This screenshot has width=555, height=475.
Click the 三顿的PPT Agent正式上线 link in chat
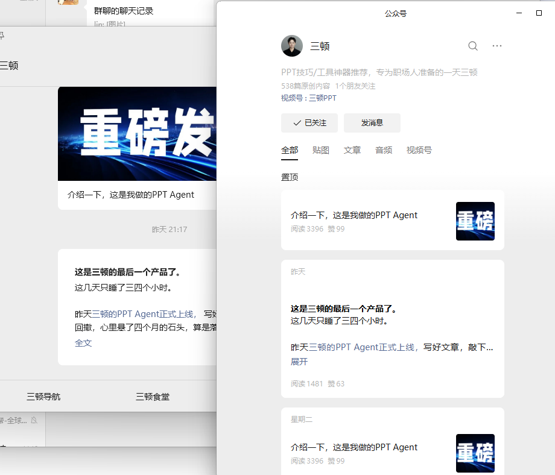142,314
